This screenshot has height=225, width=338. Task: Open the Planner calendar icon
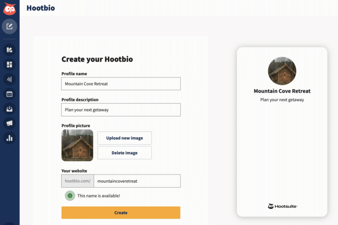[9, 94]
